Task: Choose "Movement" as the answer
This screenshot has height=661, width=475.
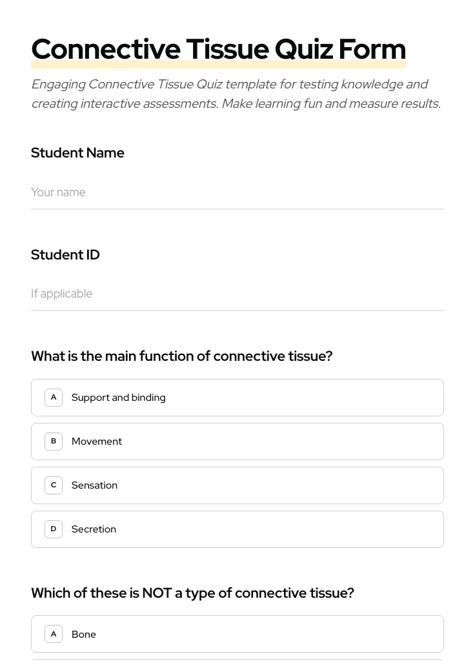Action: point(237,441)
